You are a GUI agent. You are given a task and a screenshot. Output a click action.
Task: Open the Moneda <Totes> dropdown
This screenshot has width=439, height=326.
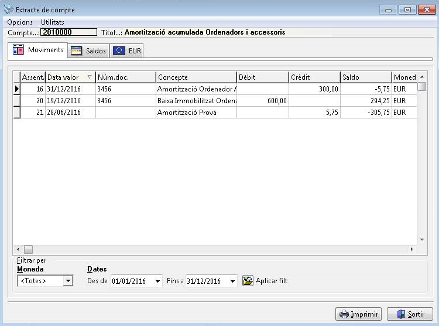pyautogui.click(x=68, y=280)
